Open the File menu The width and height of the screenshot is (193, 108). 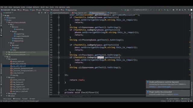(2, 7)
